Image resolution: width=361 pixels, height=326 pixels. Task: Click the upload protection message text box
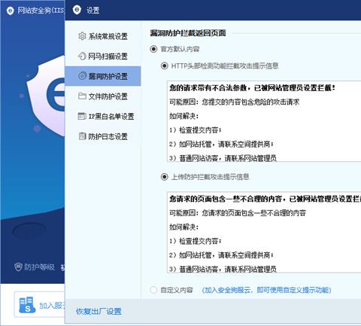(264, 232)
